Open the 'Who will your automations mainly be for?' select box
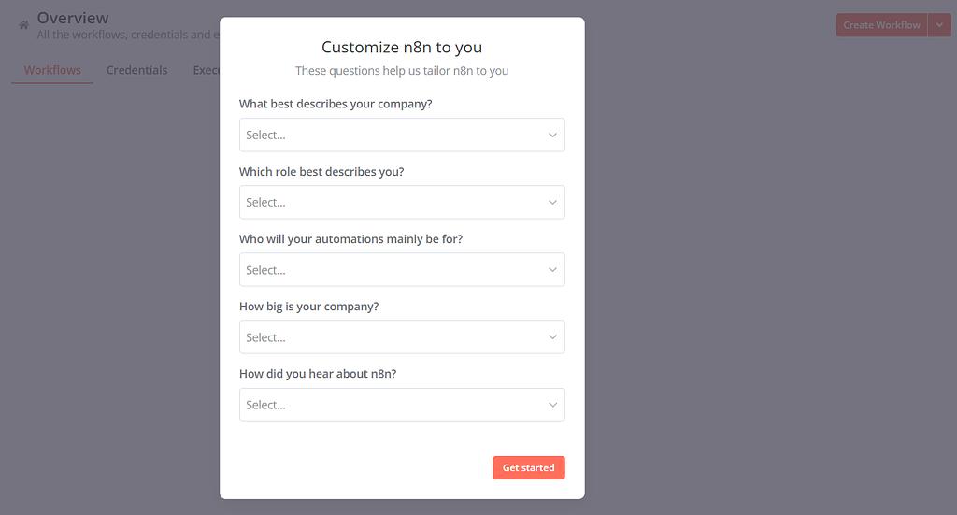Screen dimensions: 957x515 (393, 270)
